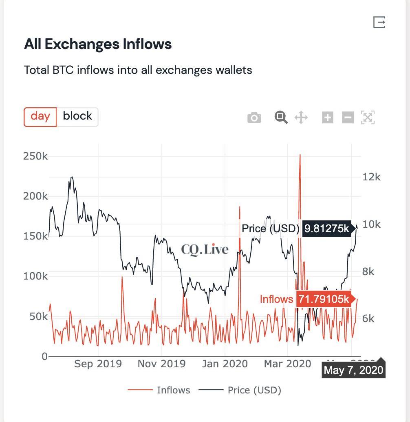Viewport: 410px width, 422px height.
Task: Click the red Inflows legend line swatch
Action: point(140,390)
